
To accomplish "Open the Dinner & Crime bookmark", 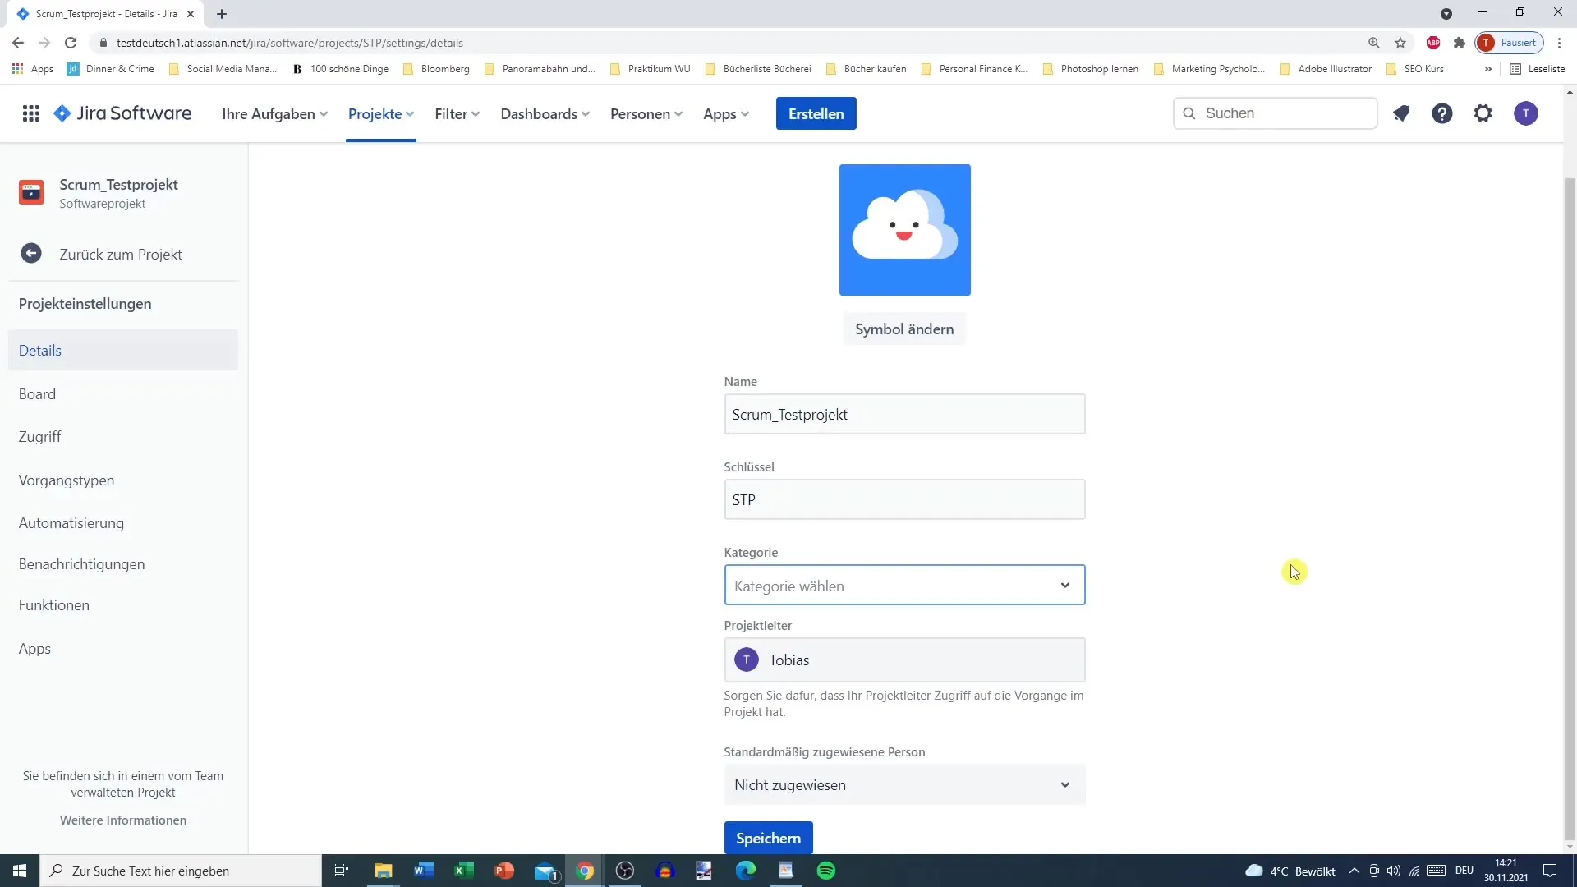I will [x=111, y=69].
